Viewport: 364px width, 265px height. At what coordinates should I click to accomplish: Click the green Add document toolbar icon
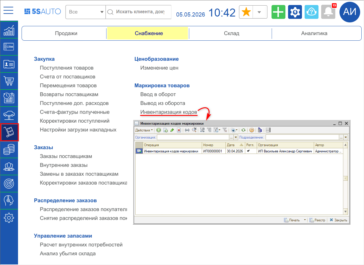point(159,130)
